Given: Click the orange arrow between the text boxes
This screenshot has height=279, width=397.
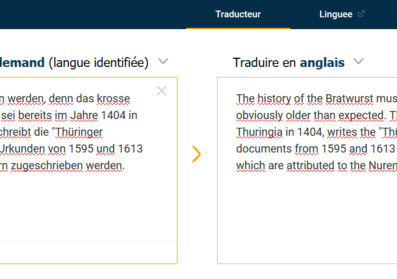Looking at the screenshot, I should click(196, 154).
